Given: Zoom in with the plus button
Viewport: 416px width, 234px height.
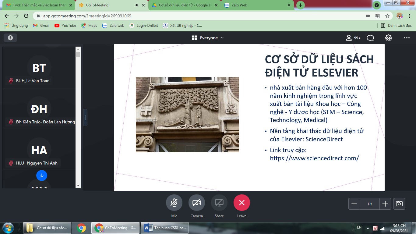Looking at the screenshot, I should point(385,204).
